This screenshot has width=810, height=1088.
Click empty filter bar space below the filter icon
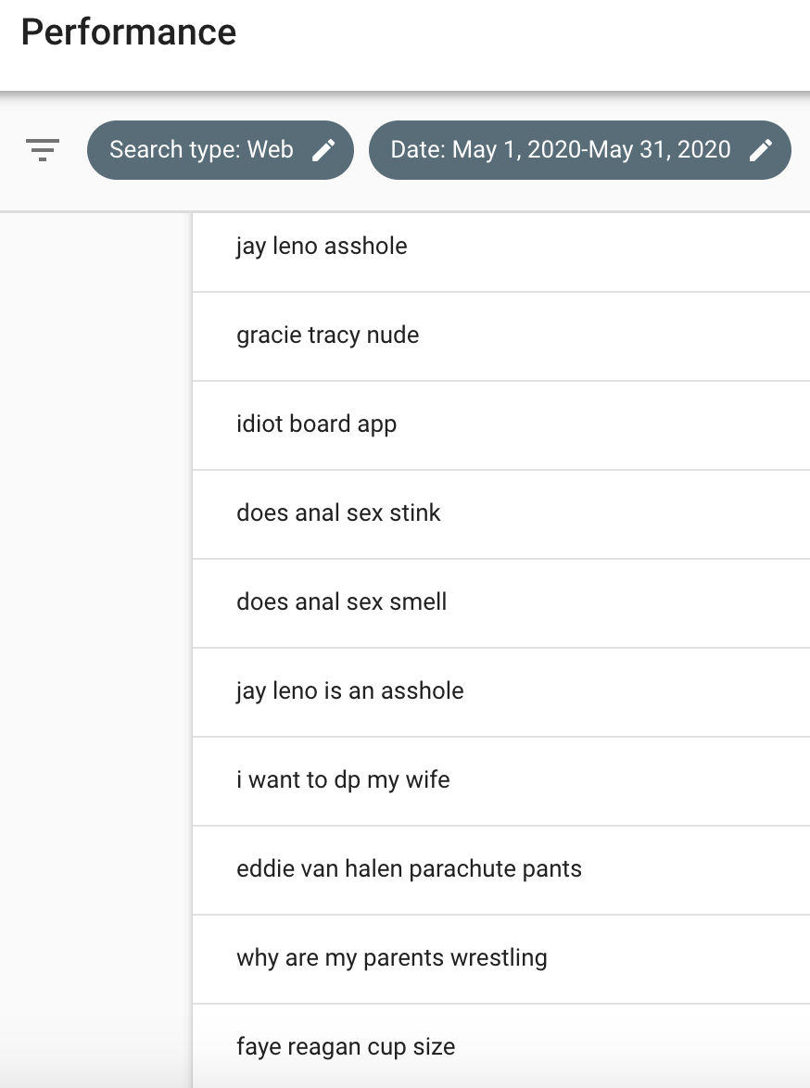click(x=43, y=193)
